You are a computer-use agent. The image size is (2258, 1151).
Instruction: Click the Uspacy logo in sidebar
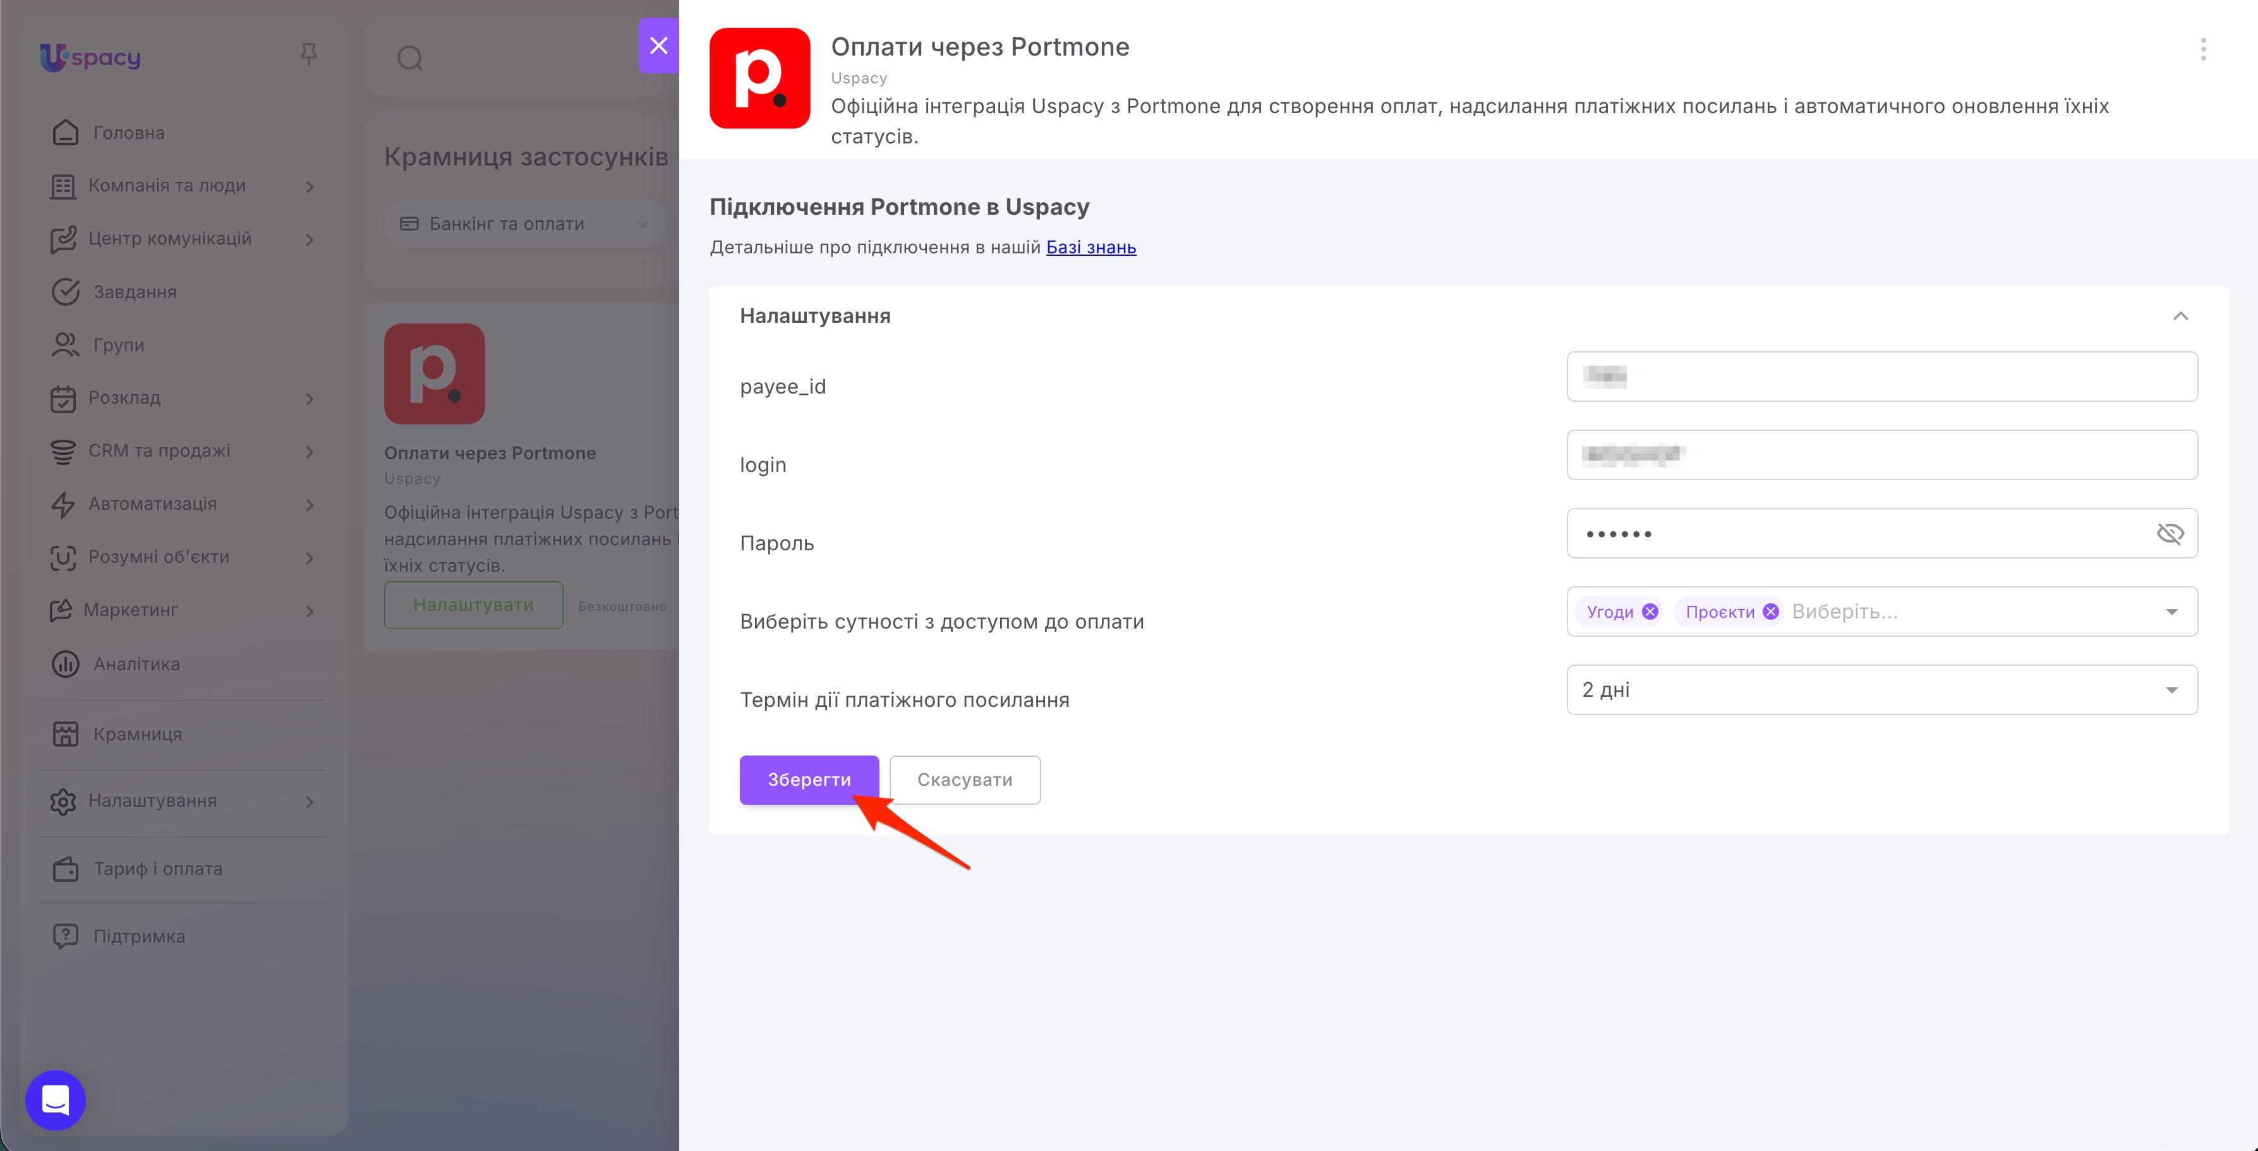point(90,58)
